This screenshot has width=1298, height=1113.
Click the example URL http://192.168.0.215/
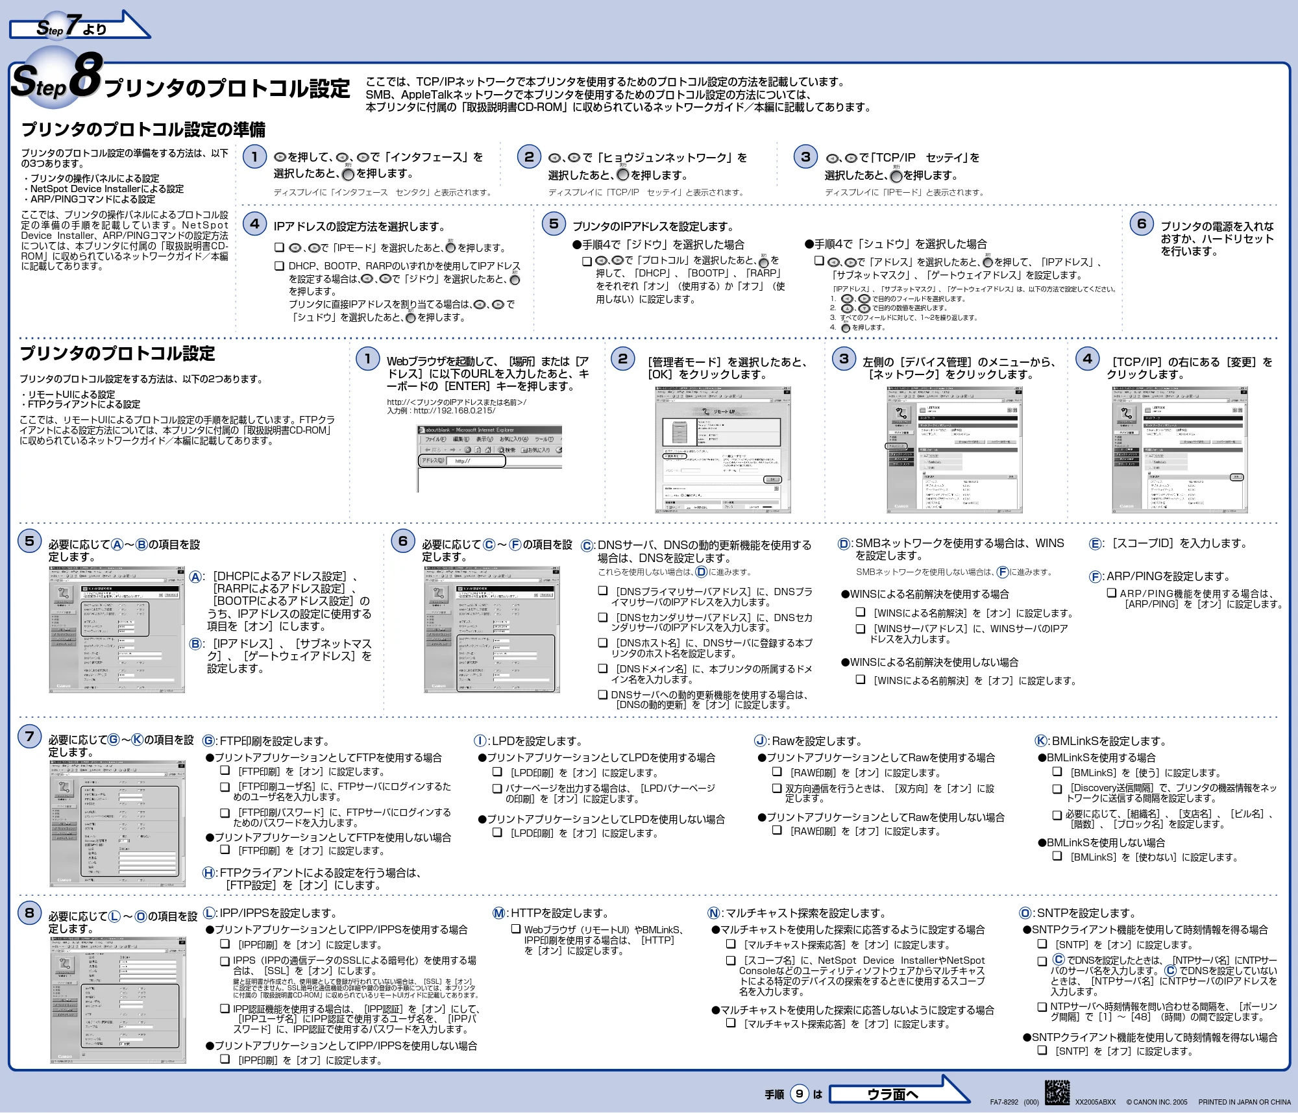454,411
